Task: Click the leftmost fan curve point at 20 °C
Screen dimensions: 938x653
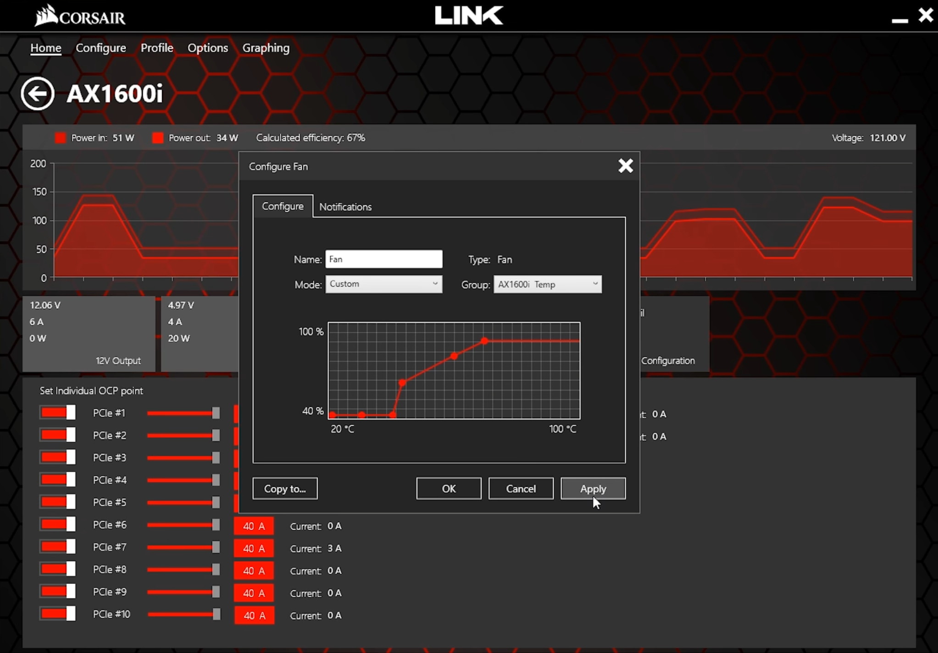Action: 333,415
